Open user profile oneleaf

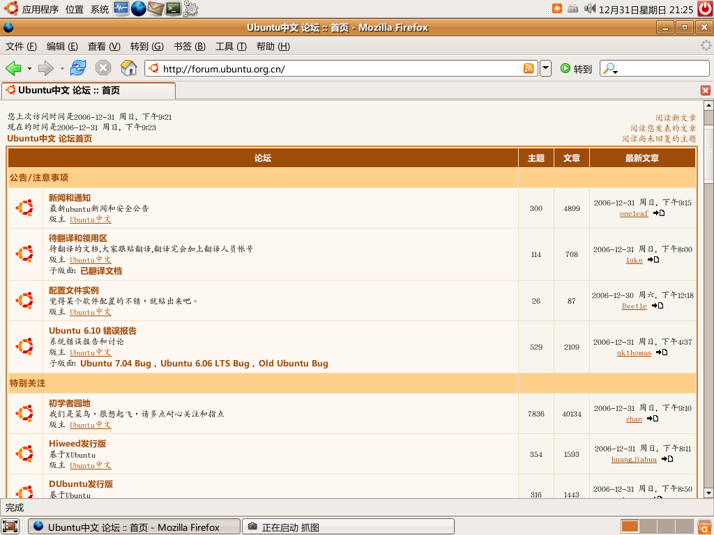click(x=634, y=214)
